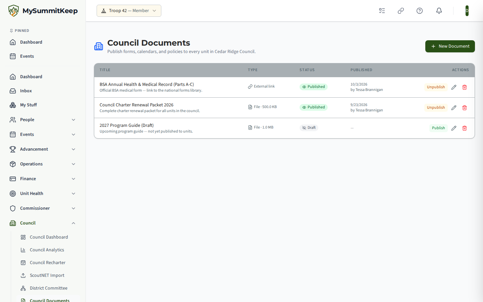The height and width of the screenshot is (302, 483).
Task: Click the Finance card icon
Action: pyautogui.click(x=13, y=179)
